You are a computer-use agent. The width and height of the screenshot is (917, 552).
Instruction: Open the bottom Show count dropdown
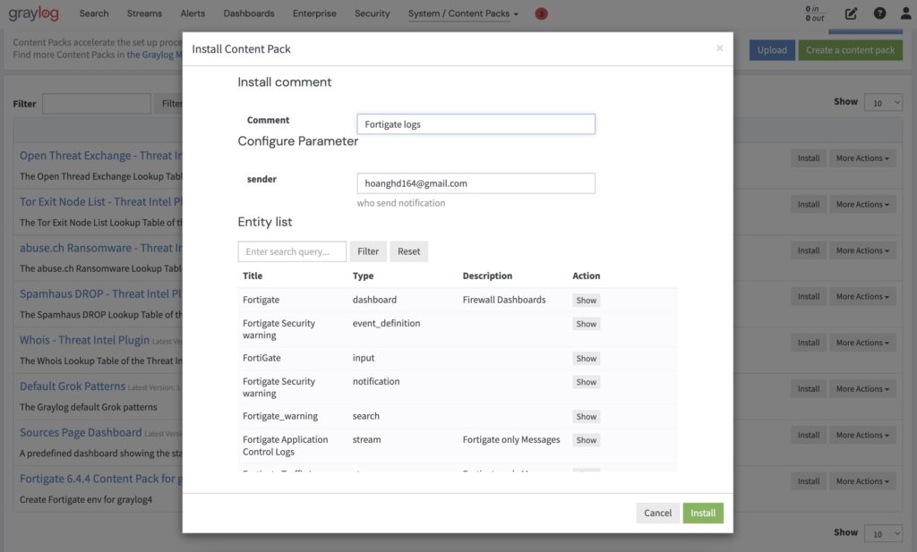tap(884, 534)
